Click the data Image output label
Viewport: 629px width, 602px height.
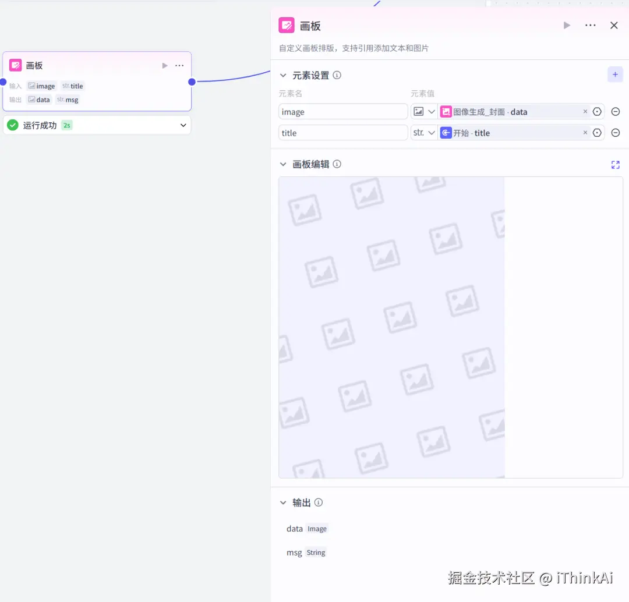click(307, 529)
